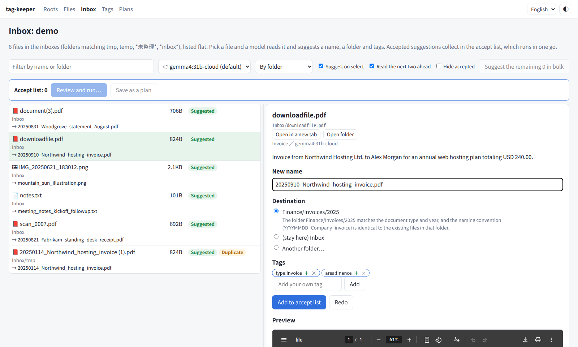Screen dimensions: 578x347
Task: Remove the type:invoice tag with its X
Action: coord(314,273)
